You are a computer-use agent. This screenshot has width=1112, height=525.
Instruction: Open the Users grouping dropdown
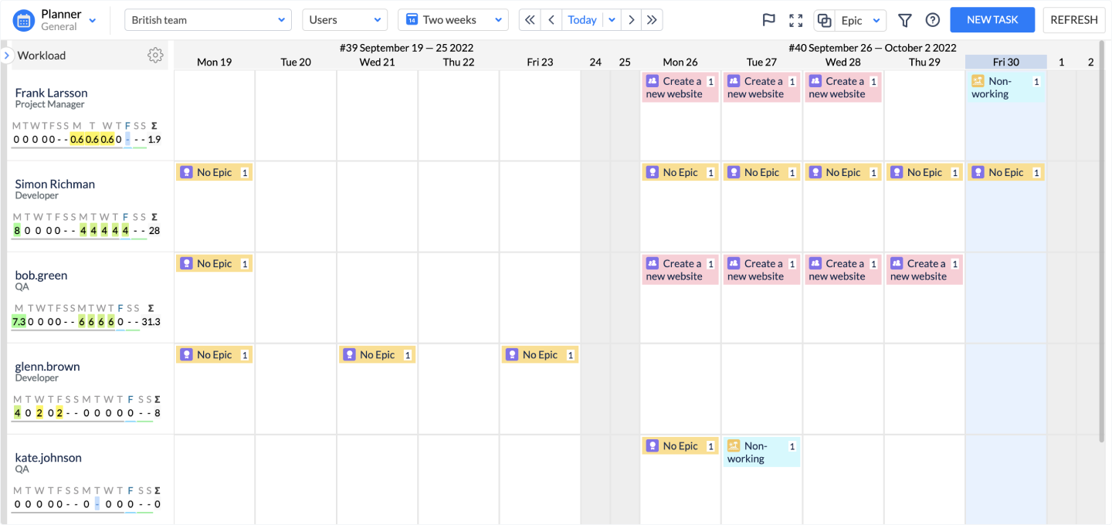[x=344, y=20]
